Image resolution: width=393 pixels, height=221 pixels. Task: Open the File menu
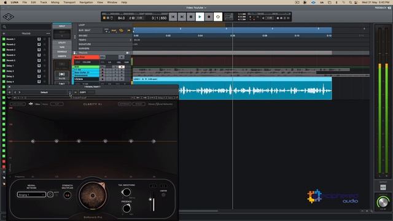[25, 2]
